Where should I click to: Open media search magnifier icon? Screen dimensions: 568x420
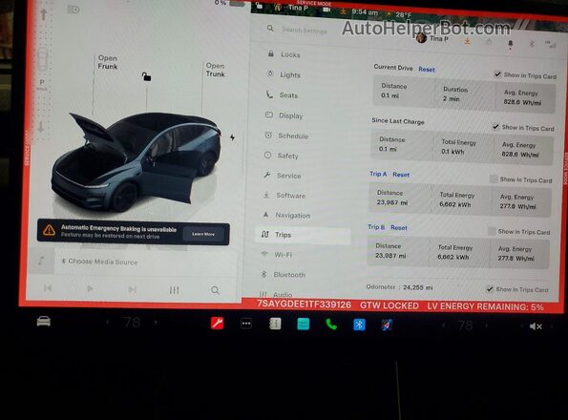point(215,290)
